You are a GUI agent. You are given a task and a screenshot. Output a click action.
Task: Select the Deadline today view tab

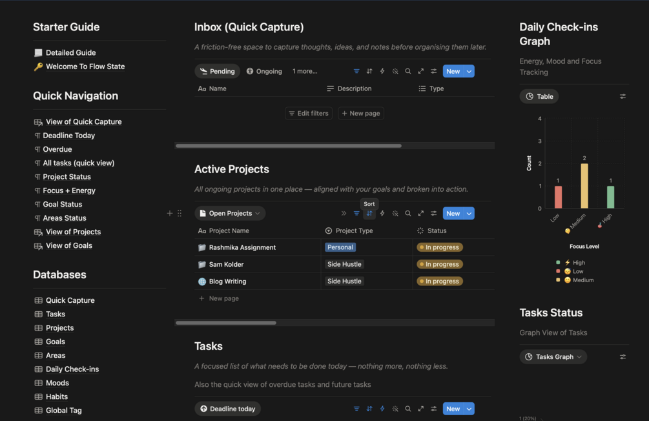[228, 409]
